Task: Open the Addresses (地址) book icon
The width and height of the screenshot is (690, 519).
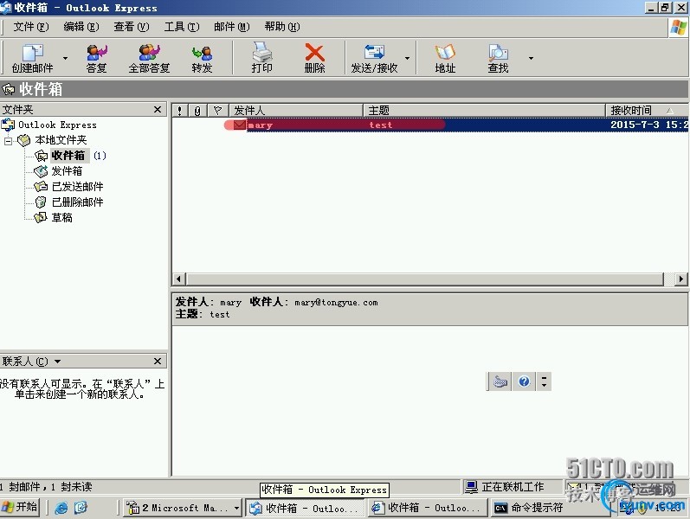Action: [x=445, y=58]
